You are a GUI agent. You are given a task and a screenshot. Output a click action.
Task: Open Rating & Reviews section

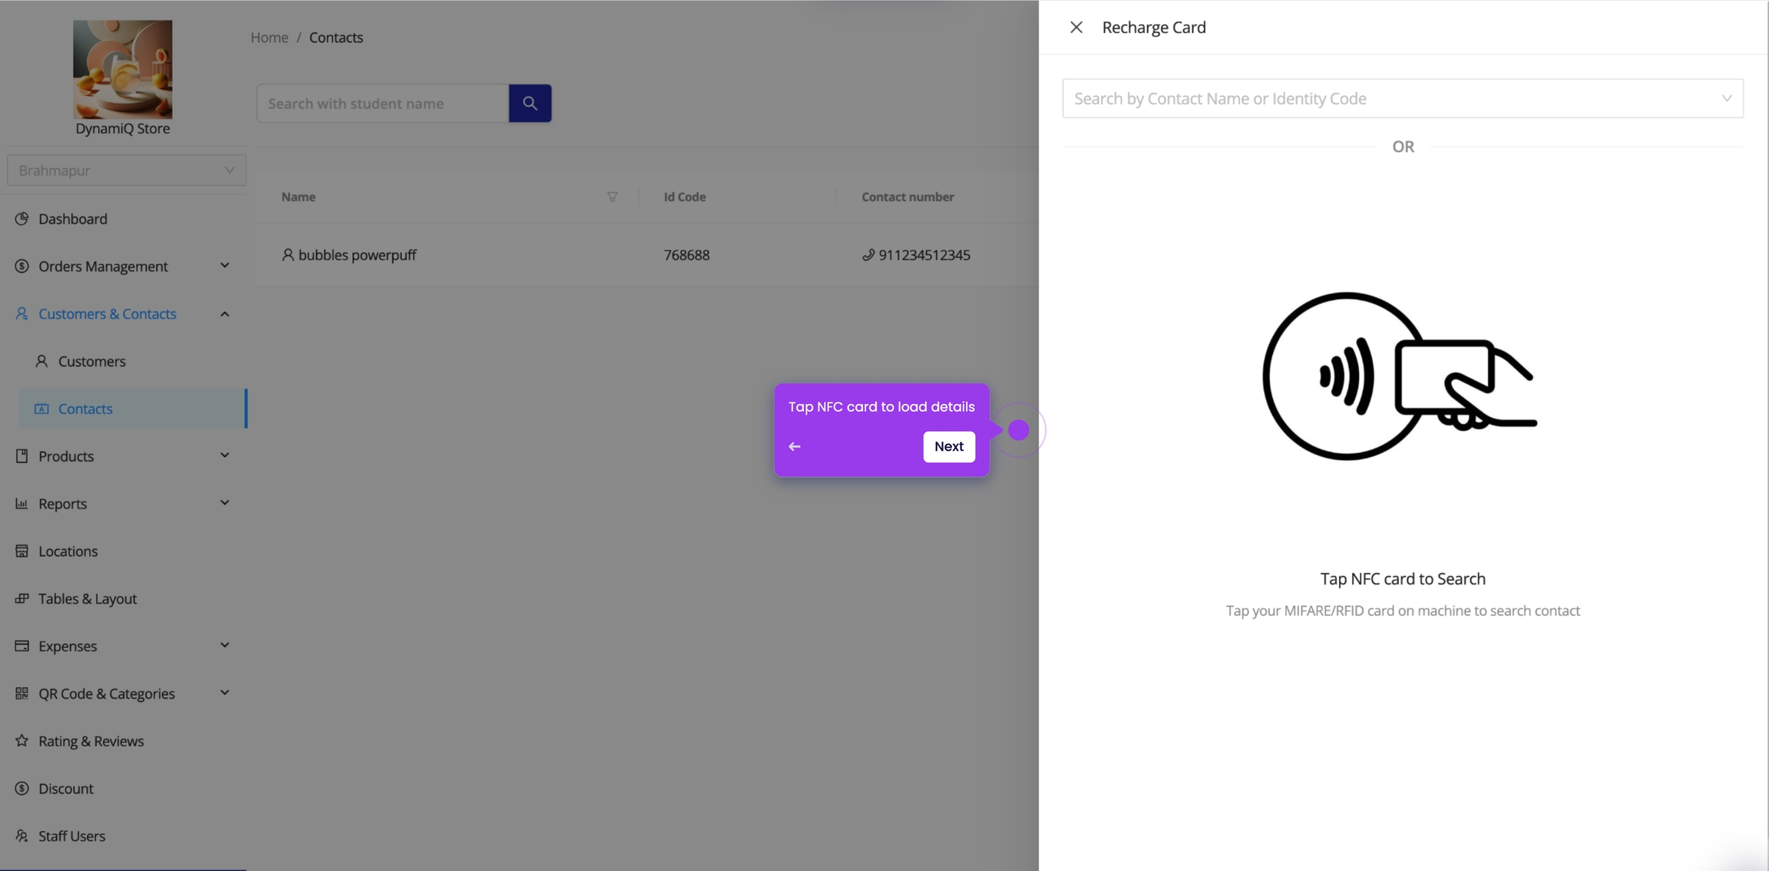coord(91,740)
